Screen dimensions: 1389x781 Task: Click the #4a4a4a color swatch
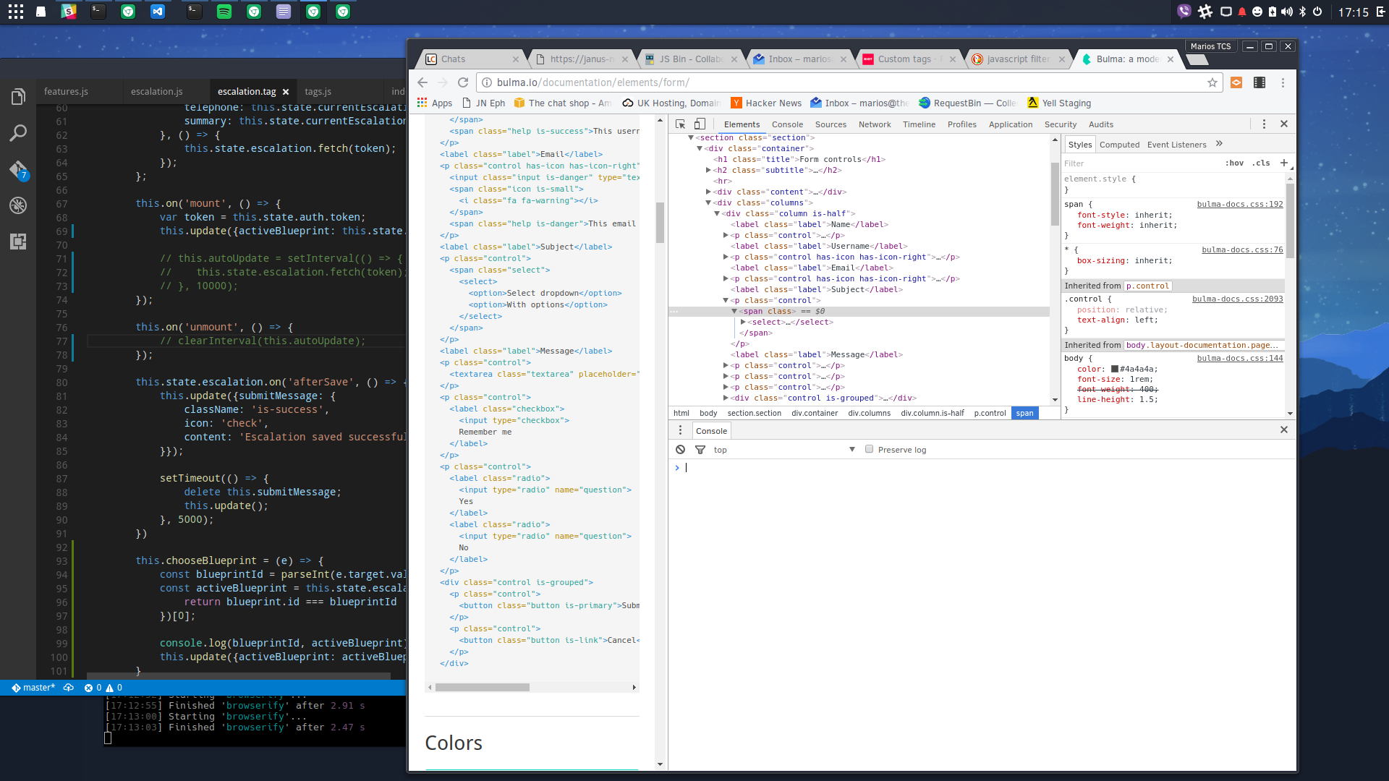1115,369
